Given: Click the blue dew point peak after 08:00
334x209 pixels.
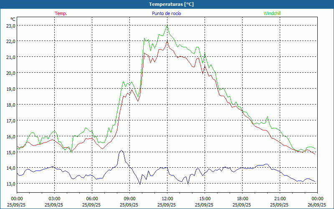Looking at the screenshot, I should click(121, 150).
